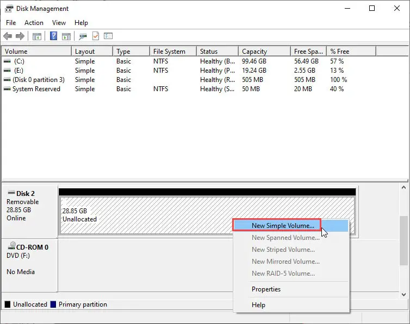Screen dimensions: 410x324
Task: Click Show/Hide Console Tree toolbar icon
Action: coord(37,36)
